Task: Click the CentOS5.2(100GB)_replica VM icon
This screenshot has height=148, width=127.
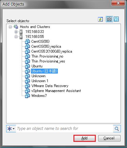Action: 28,51
